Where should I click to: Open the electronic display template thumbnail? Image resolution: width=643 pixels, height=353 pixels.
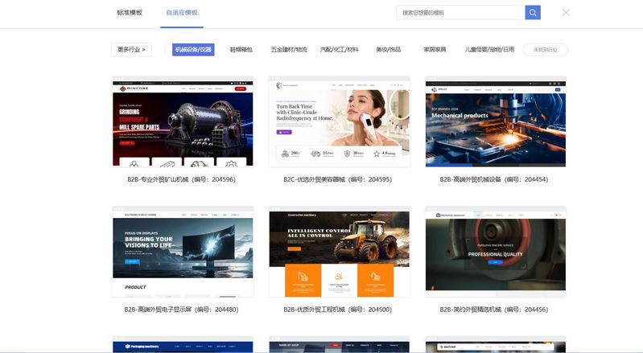coord(183,252)
